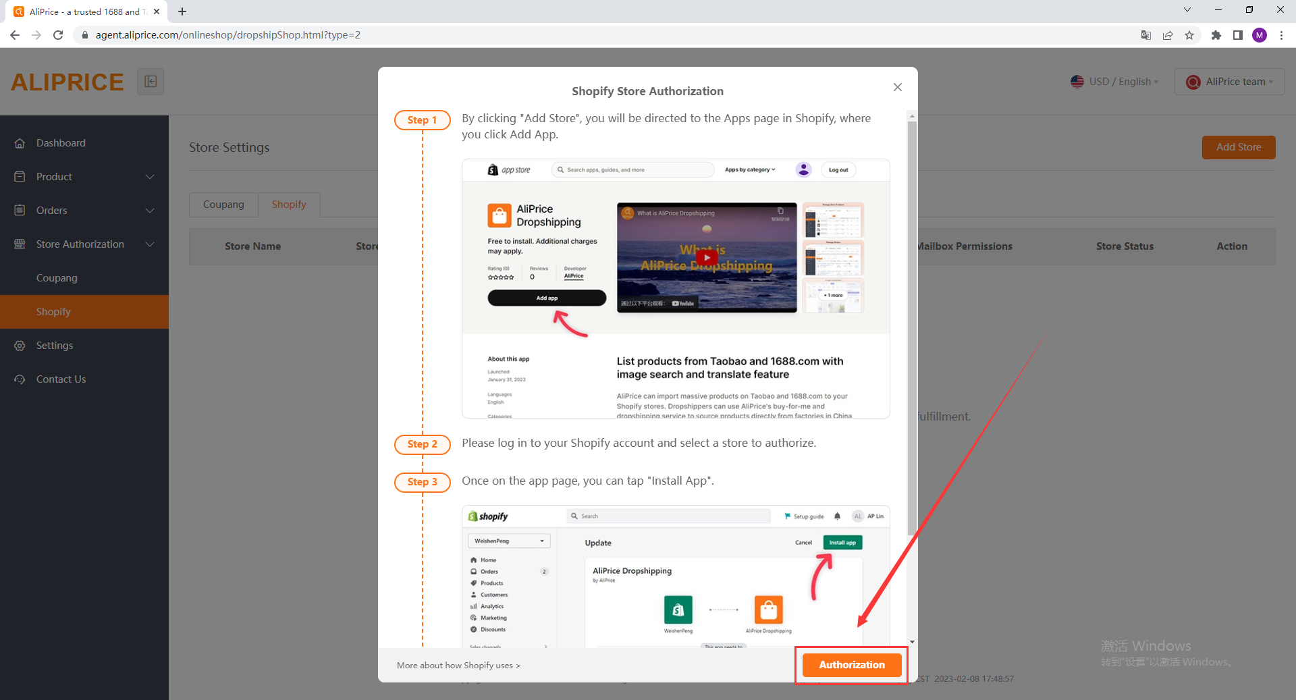This screenshot has height=700, width=1296.
Task: Switch to the Shopify tab
Action: pyautogui.click(x=289, y=205)
